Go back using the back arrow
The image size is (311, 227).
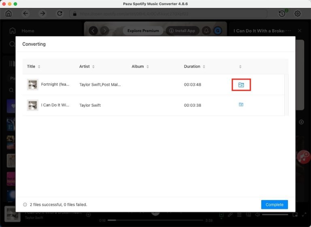26,13
